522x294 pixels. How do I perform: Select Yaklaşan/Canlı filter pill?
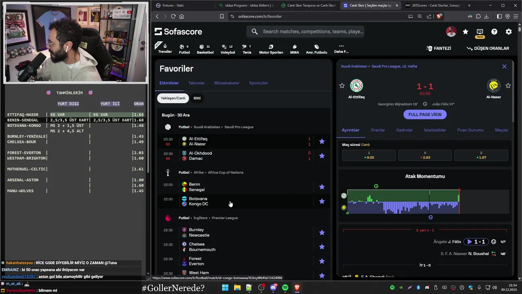(173, 98)
